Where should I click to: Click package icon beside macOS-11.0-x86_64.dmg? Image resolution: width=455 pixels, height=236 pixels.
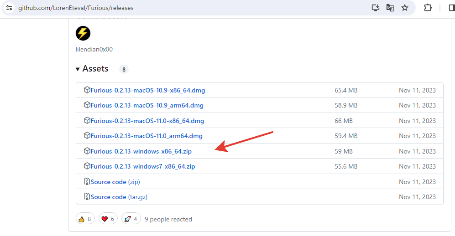point(87,120)
